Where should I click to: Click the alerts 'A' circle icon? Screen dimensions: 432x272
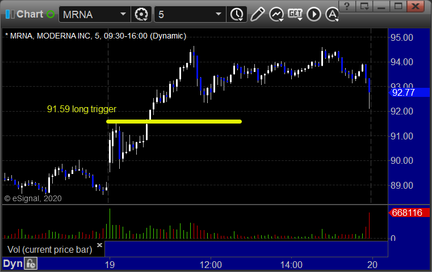click(x=332, y=14)
